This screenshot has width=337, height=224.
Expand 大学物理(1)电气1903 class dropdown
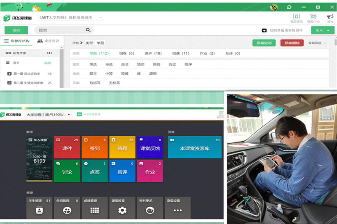69,115
